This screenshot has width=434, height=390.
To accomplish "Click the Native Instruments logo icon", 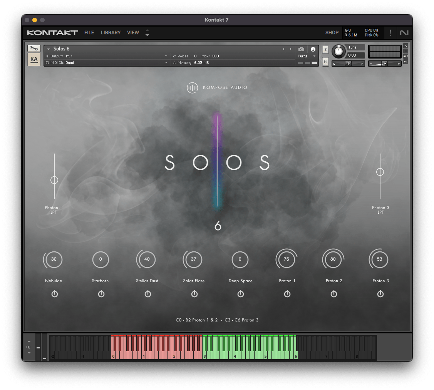I will point(404,33).
